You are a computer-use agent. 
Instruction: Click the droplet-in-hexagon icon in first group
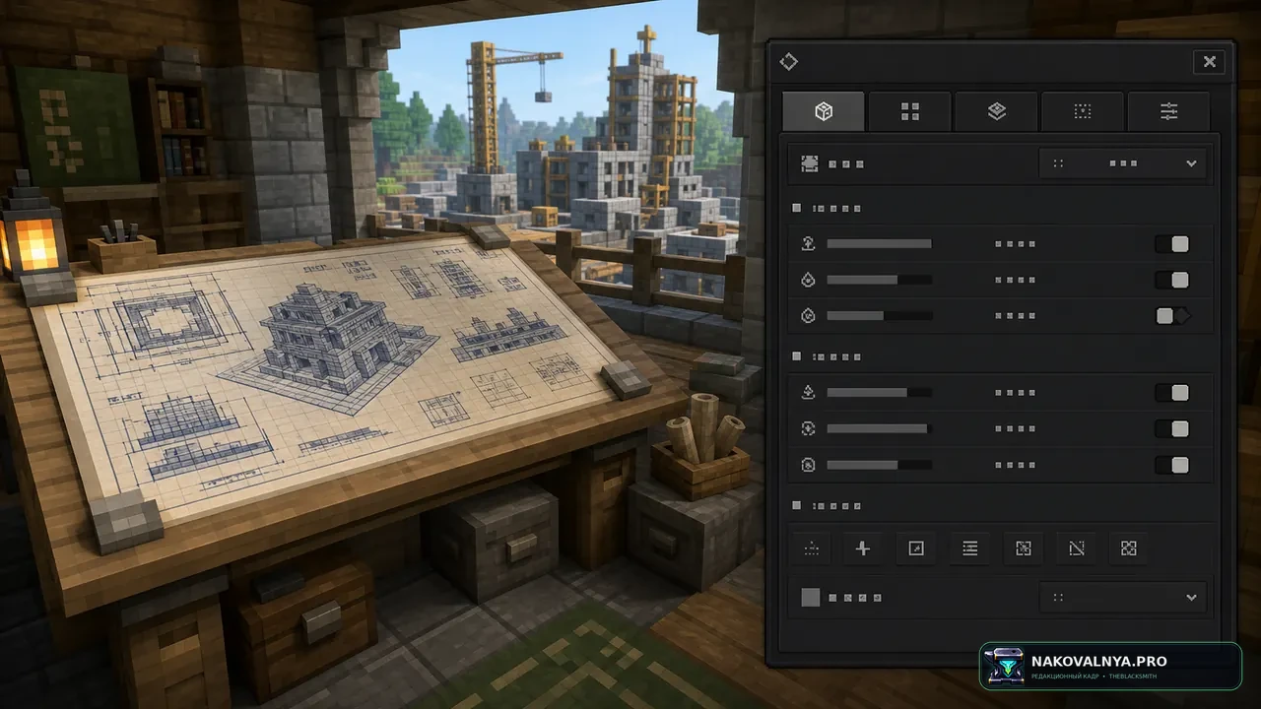tap(809, 316)
